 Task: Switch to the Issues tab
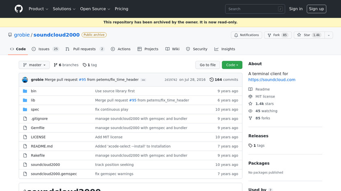(45, 49)
